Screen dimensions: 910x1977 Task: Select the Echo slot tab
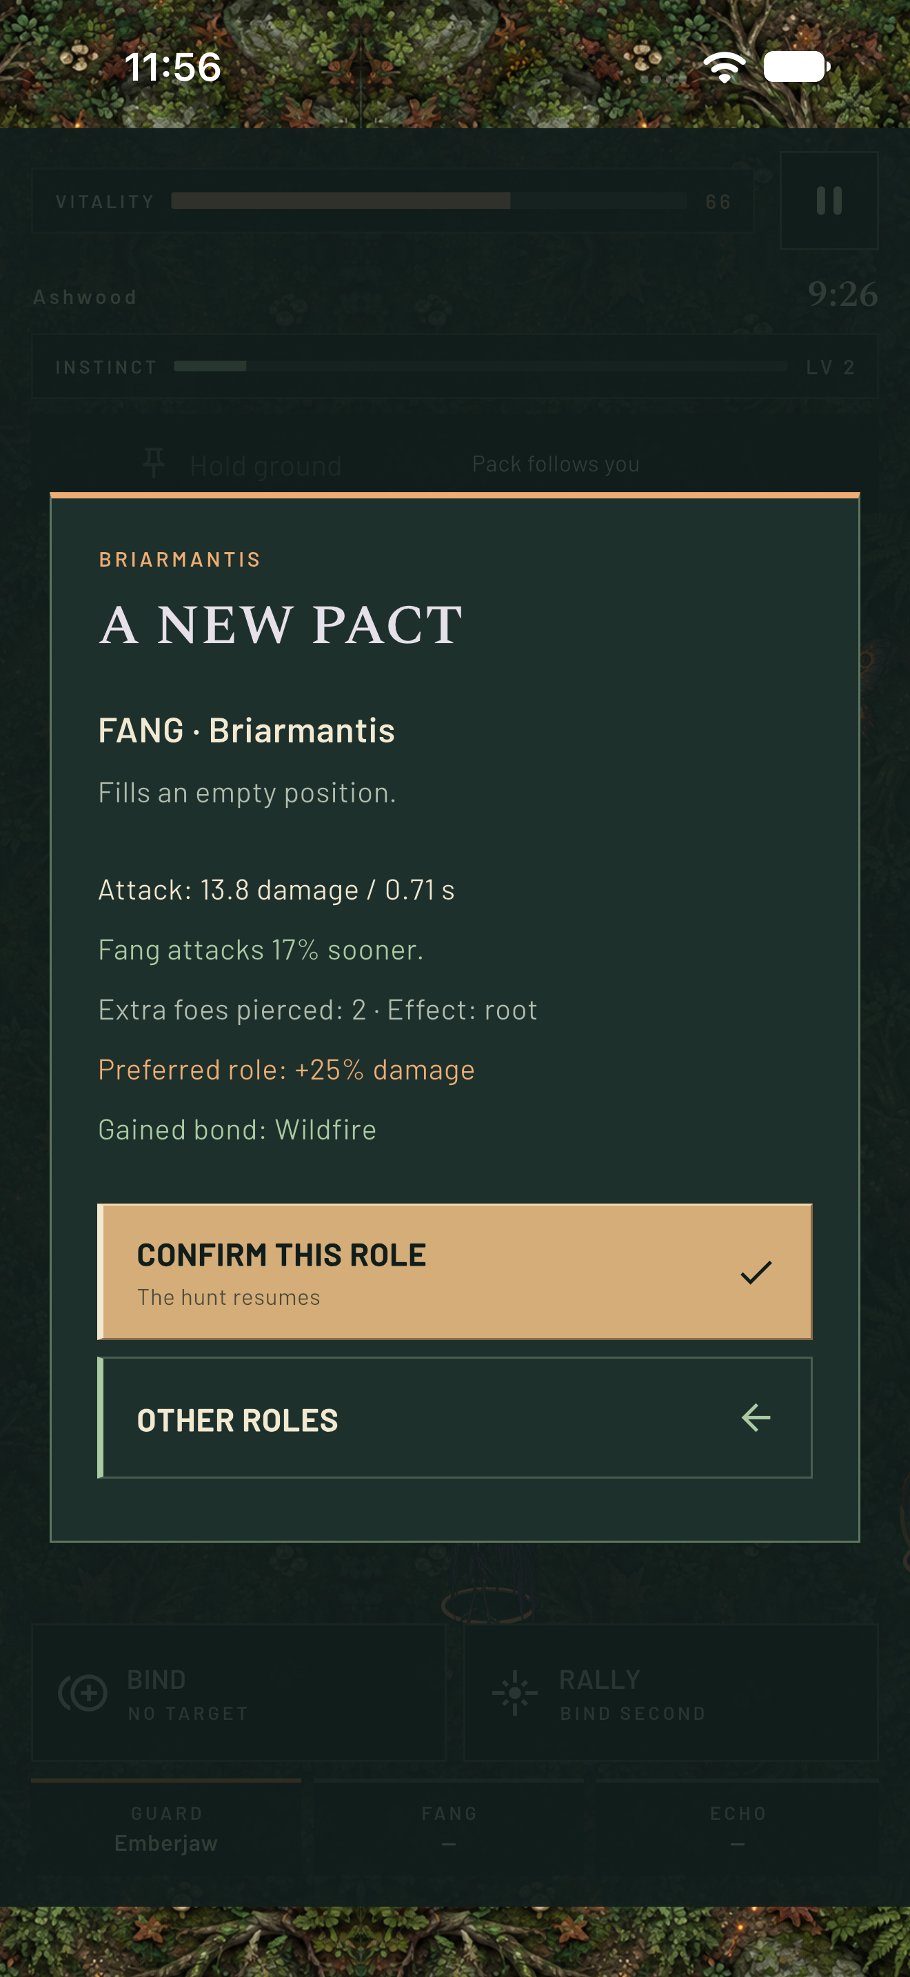tap(738, 1827)
